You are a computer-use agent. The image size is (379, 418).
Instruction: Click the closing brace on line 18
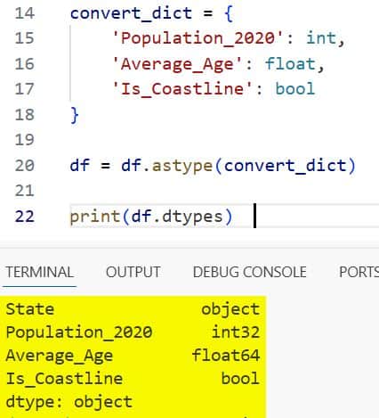coord(75,115)
